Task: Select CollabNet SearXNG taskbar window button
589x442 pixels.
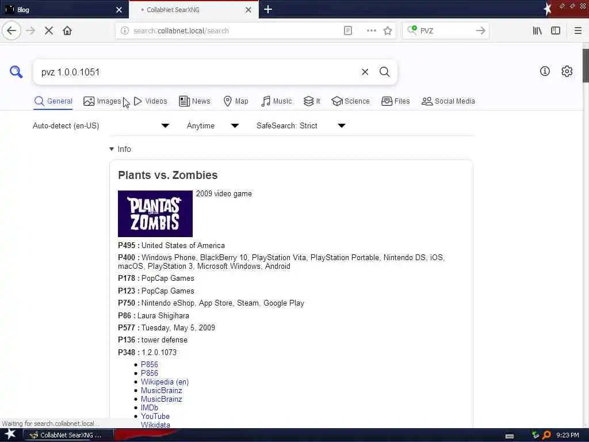Action: coord(68,435)
